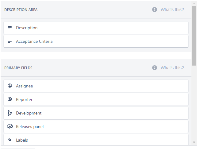Image resolution: width=200 pixels, height=149 pixels.
Task: Select the Development field row
Action: point(96,113)
